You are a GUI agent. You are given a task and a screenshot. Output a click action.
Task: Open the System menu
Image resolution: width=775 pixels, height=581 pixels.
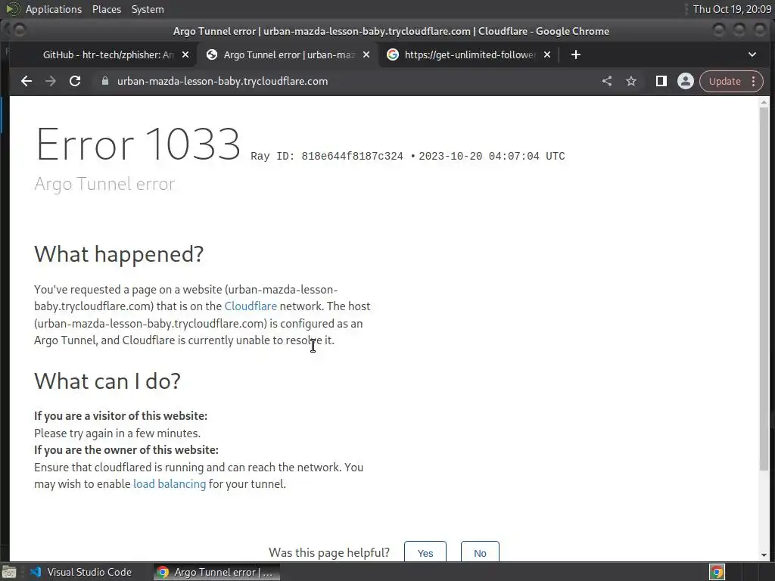click(148, 9)
